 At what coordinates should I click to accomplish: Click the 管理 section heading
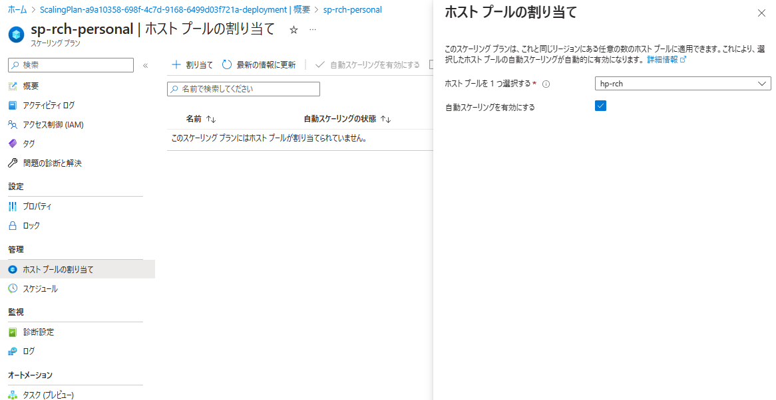click(x=16, y=249)
